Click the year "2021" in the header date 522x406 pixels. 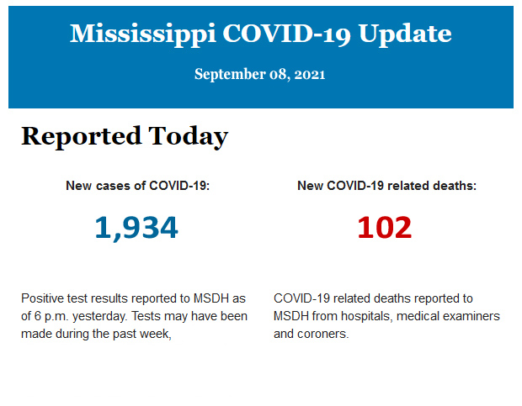tap(310, 74)
